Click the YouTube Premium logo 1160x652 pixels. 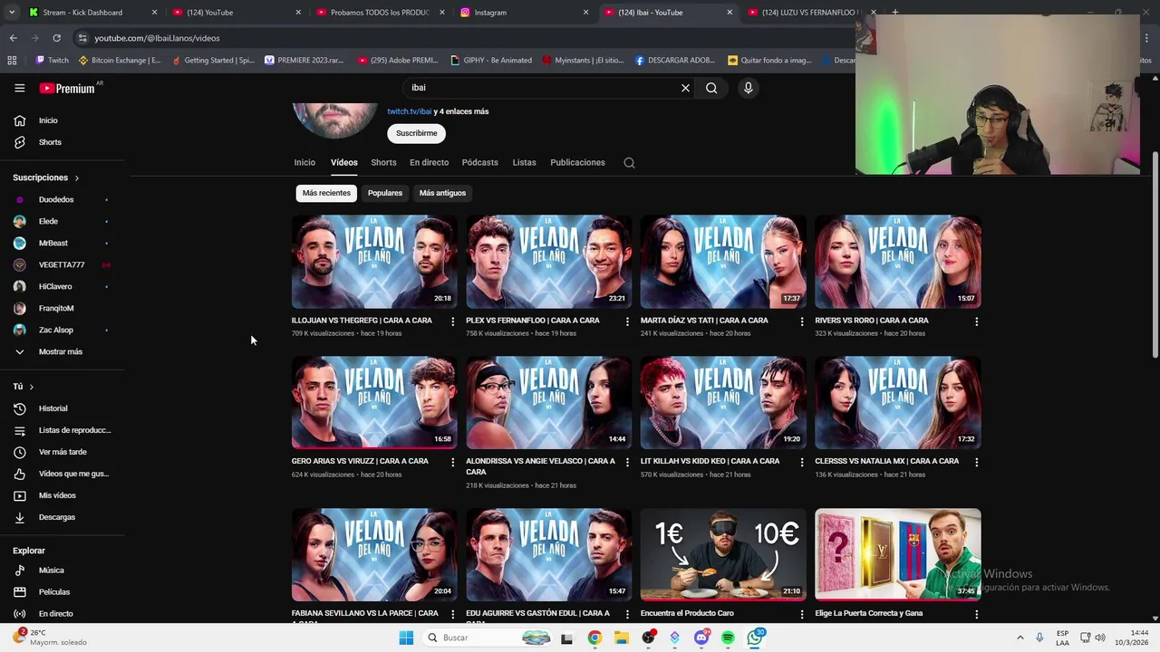pos(67,88)
